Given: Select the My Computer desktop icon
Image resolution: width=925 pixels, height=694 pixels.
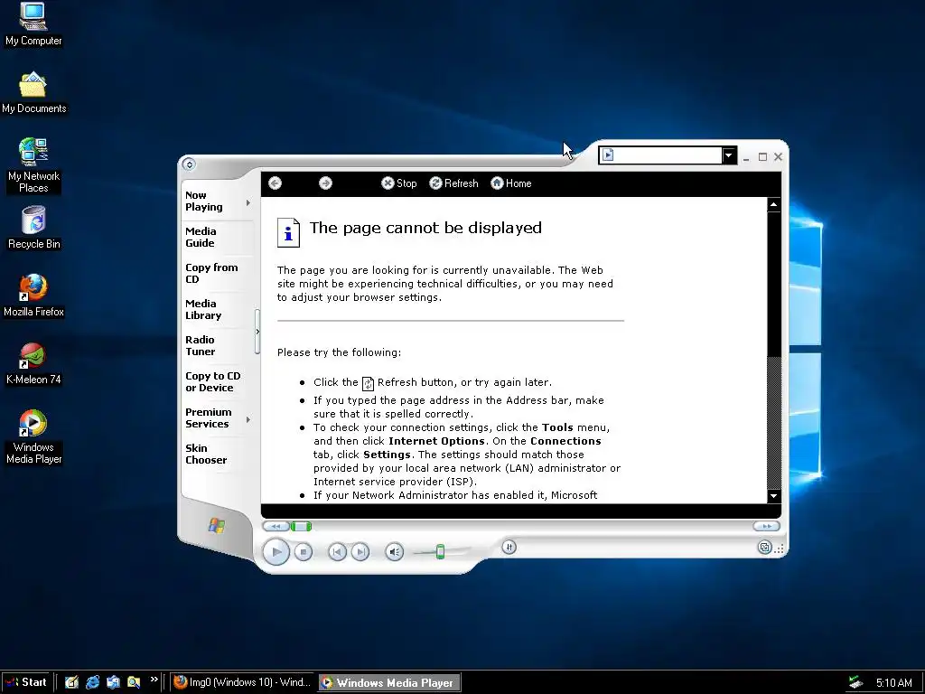Looking at the screenshot, I should click(x=33, y=23).
